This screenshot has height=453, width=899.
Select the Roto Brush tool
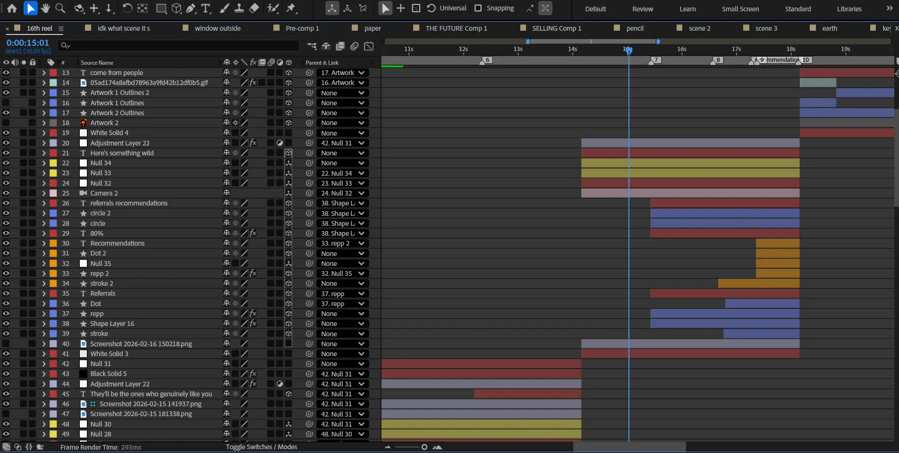click(273, 8)
